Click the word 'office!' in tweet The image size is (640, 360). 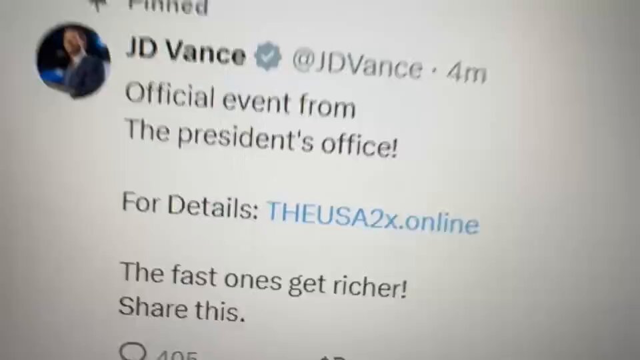click(359, 144)
